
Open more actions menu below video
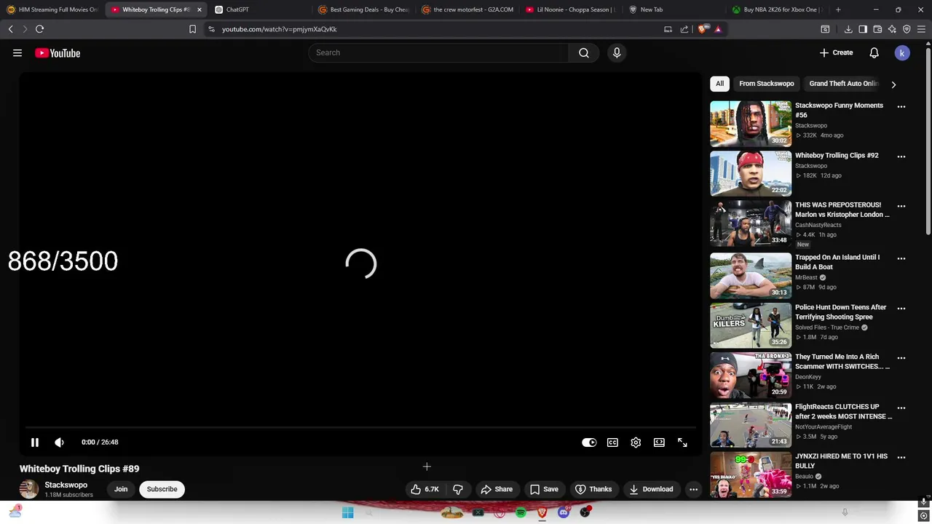[693, 489]
